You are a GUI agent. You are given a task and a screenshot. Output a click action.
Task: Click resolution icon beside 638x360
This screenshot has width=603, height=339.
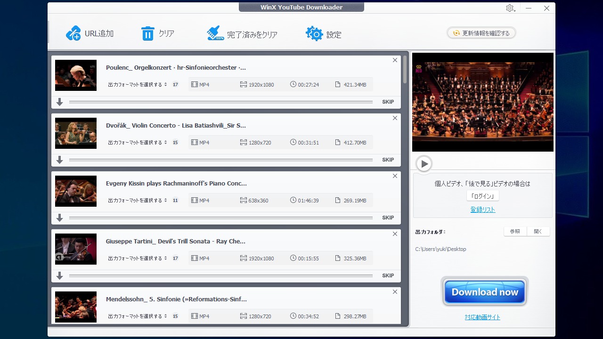[244, 201]
